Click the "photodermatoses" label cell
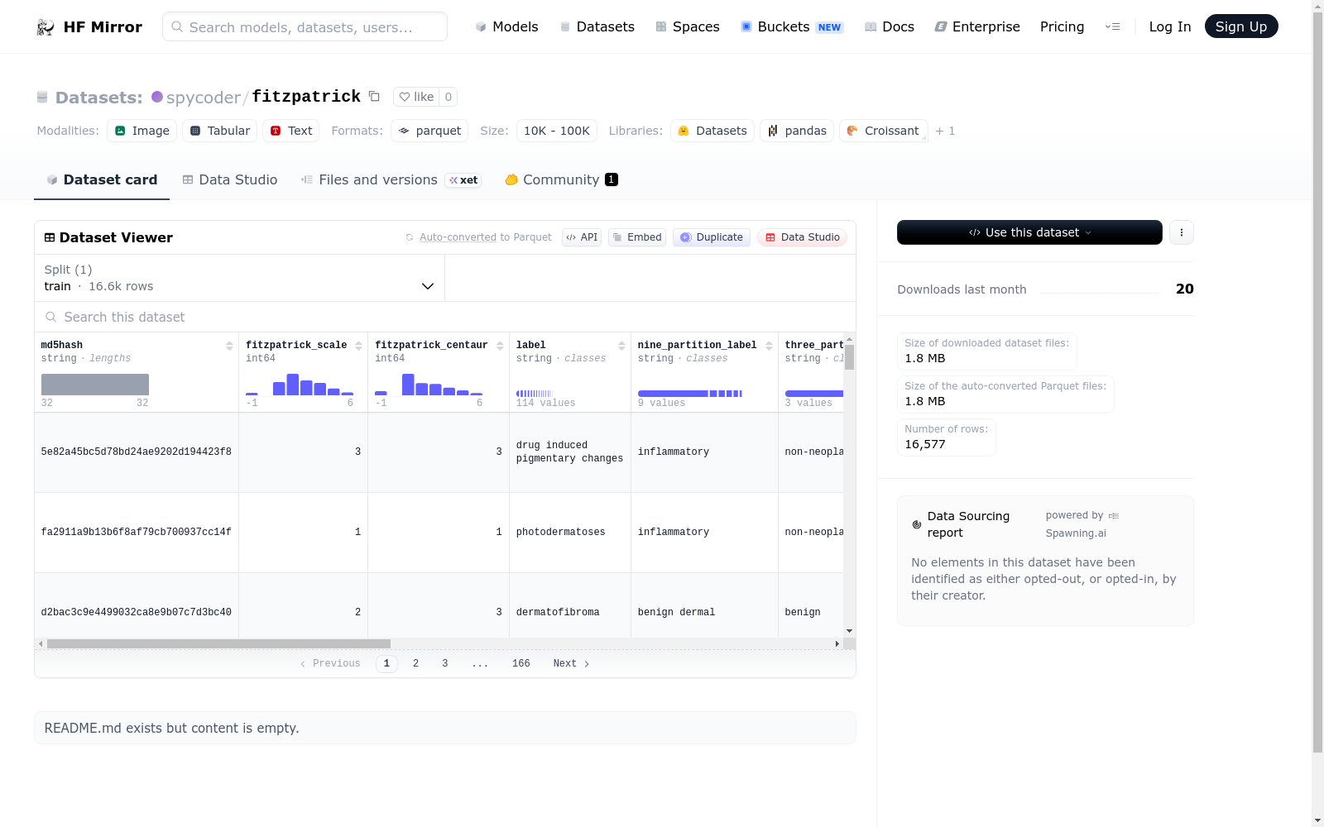This screenshot has width=1324, height=827. pos(570,532)
